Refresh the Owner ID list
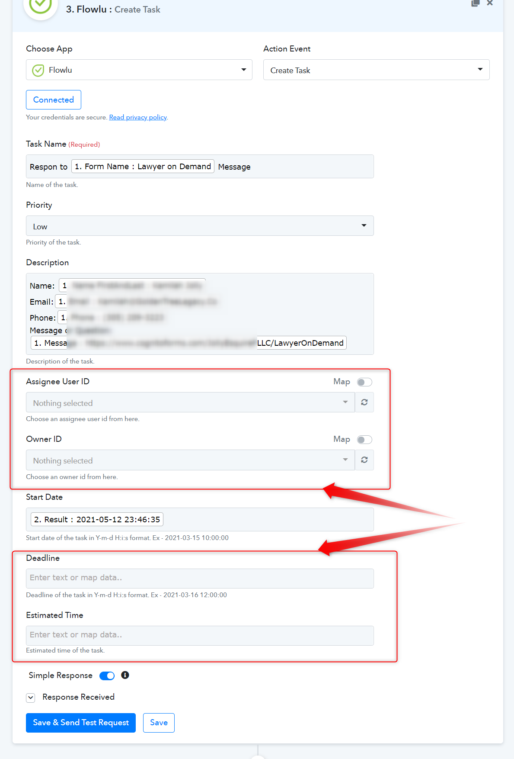Image resolution: width=514 pixels, height=759 pixels. (364, 460)
